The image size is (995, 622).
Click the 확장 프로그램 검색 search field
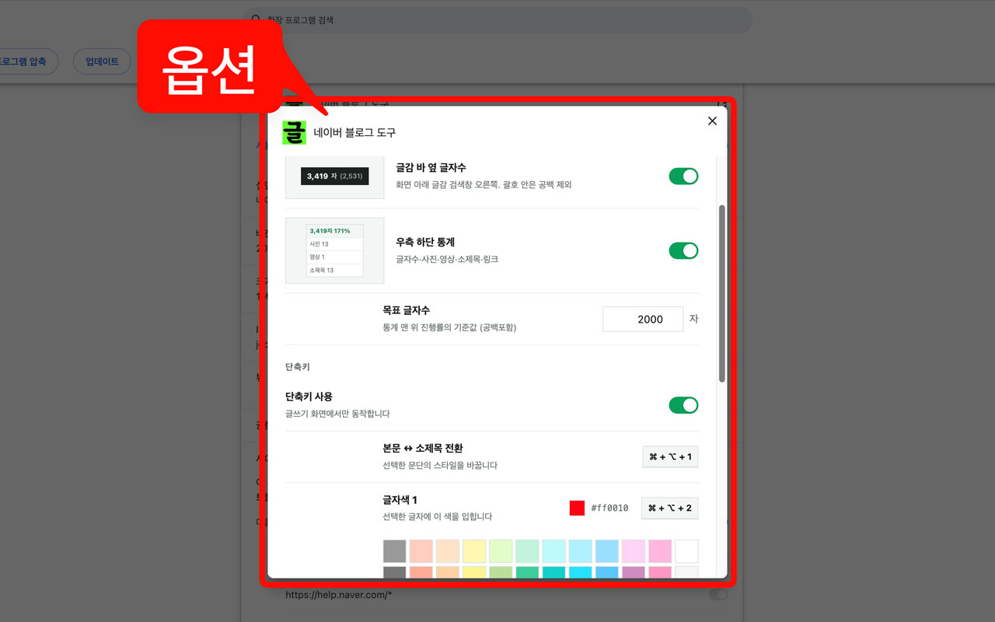tap(497, 20)
